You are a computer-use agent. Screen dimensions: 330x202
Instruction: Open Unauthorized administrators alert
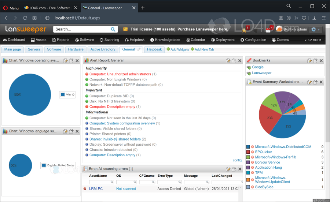point(120,74)
